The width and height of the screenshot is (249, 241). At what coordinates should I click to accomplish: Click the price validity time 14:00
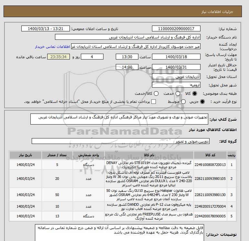coord(127,67)
